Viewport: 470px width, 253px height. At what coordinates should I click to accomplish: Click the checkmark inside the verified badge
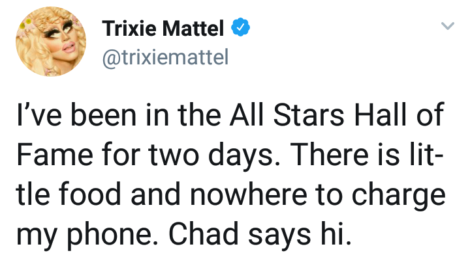coord(240,27)
